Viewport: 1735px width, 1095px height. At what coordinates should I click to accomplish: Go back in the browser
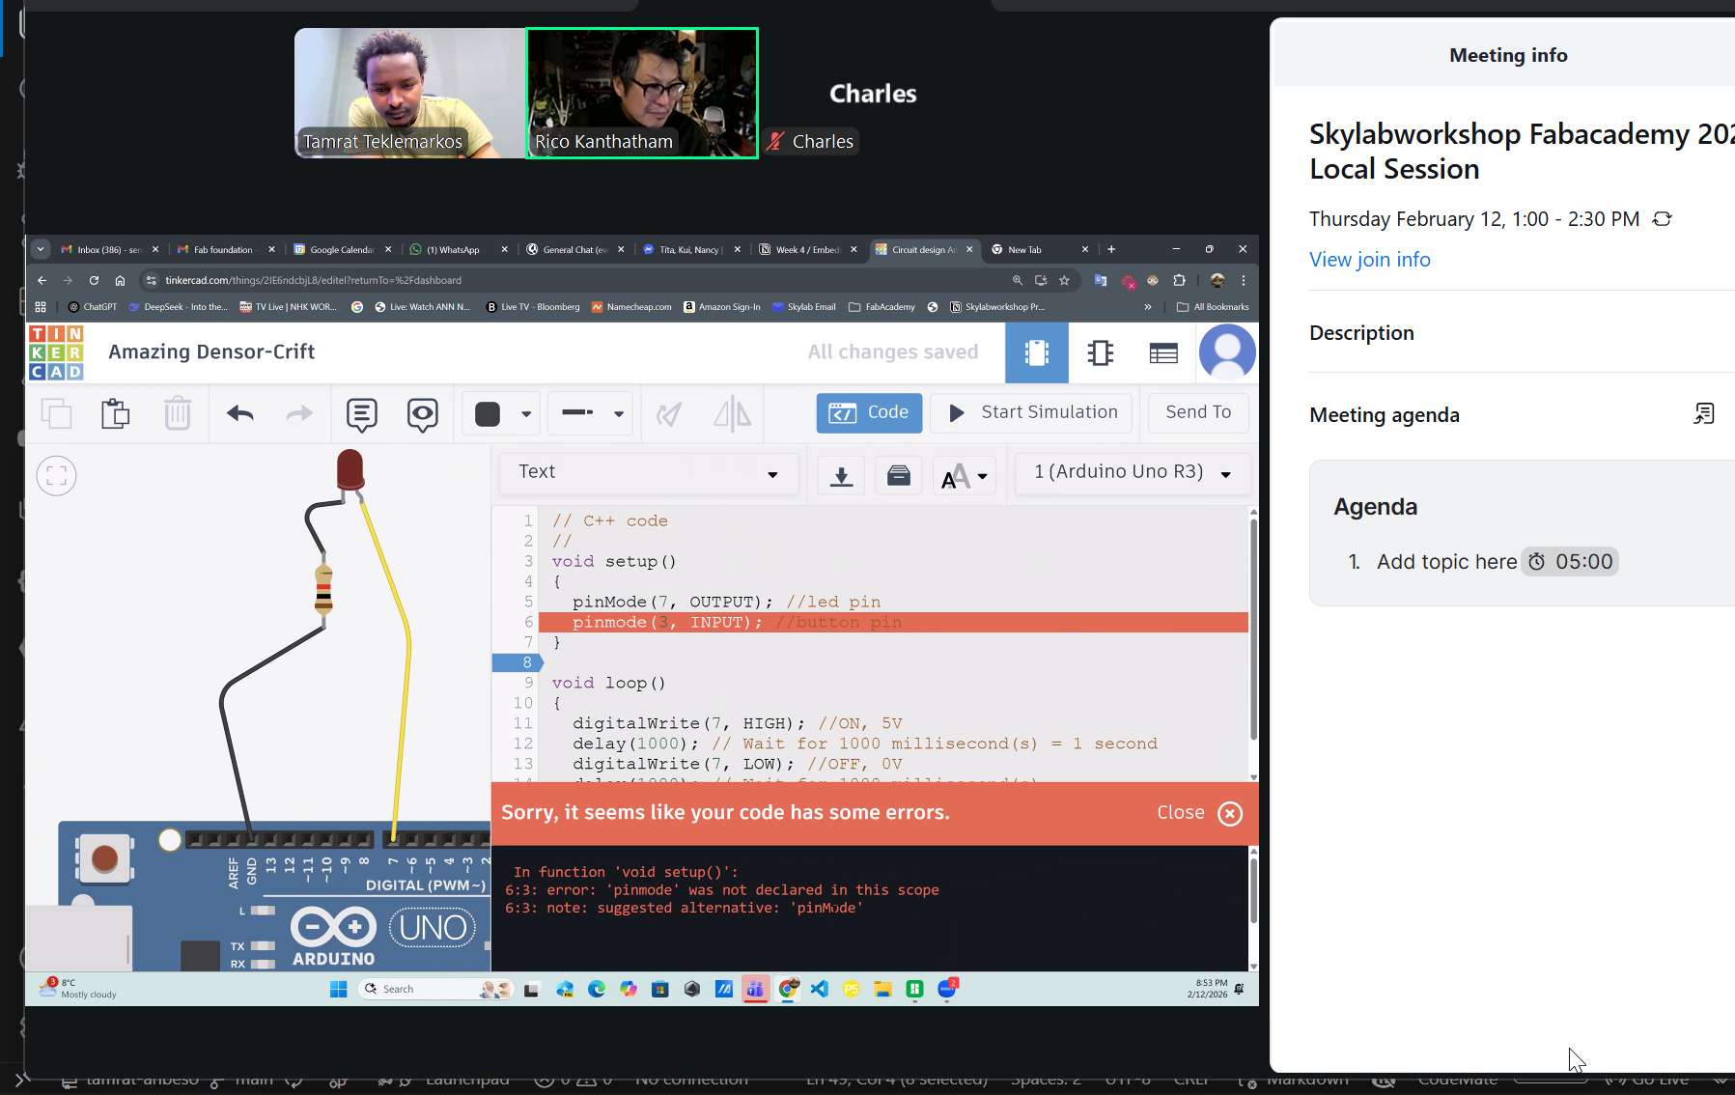pos(42,280)
